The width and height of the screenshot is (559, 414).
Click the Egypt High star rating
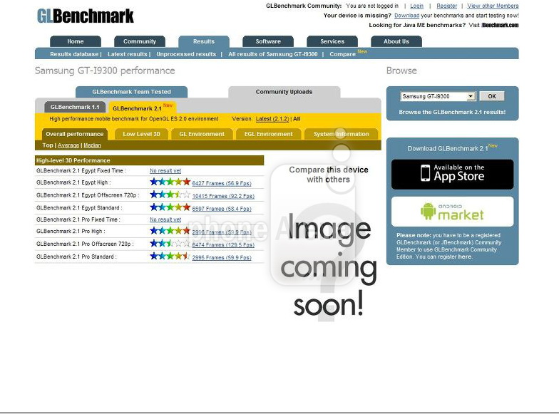point(170,182)
